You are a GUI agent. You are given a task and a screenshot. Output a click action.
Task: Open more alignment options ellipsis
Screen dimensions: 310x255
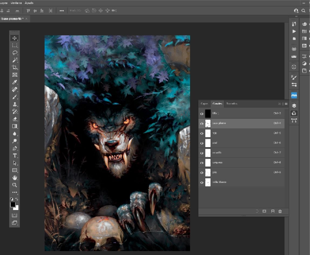62,11
